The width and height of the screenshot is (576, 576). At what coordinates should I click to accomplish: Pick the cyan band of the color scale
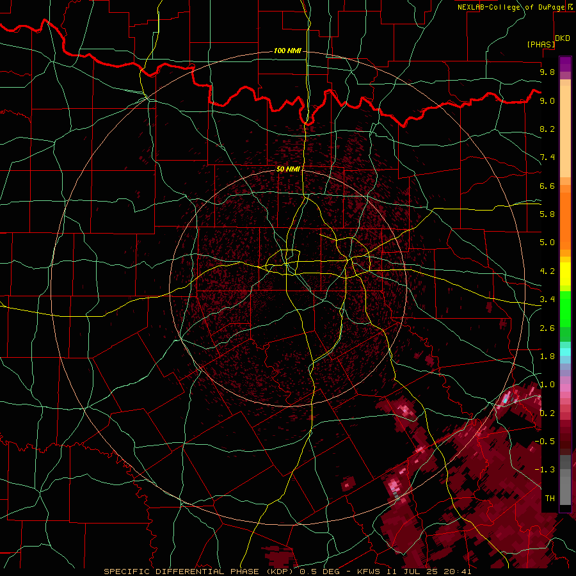[x=565, y=352]
